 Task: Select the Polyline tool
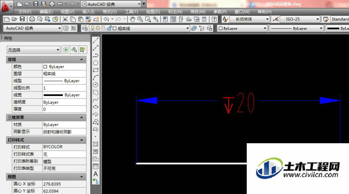[96, 55]
